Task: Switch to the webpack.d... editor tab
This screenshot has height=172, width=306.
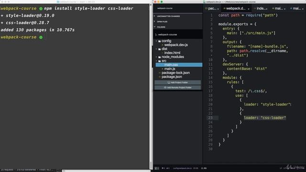Action: (x=236, y=9)
